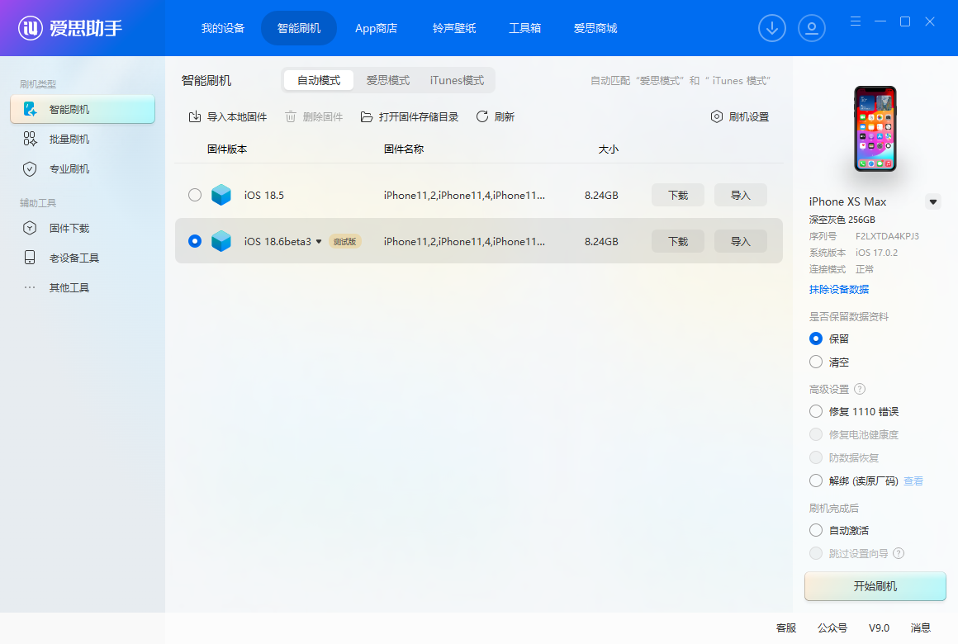This screenshot has width=958, height=644.
Task: Open 刷机设置 settings
Action: pos(739,116)
